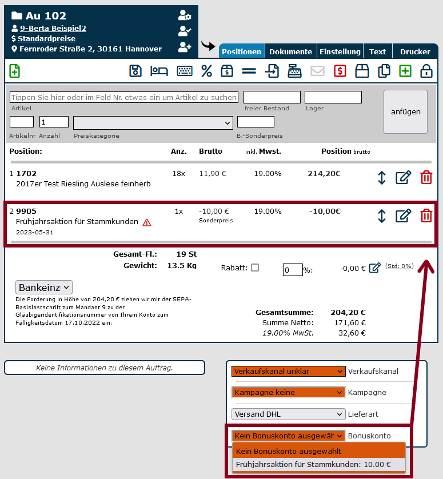The image size is (443, 479).
Task: Switch to the Dokumente tab
Action: click(290, 51)
